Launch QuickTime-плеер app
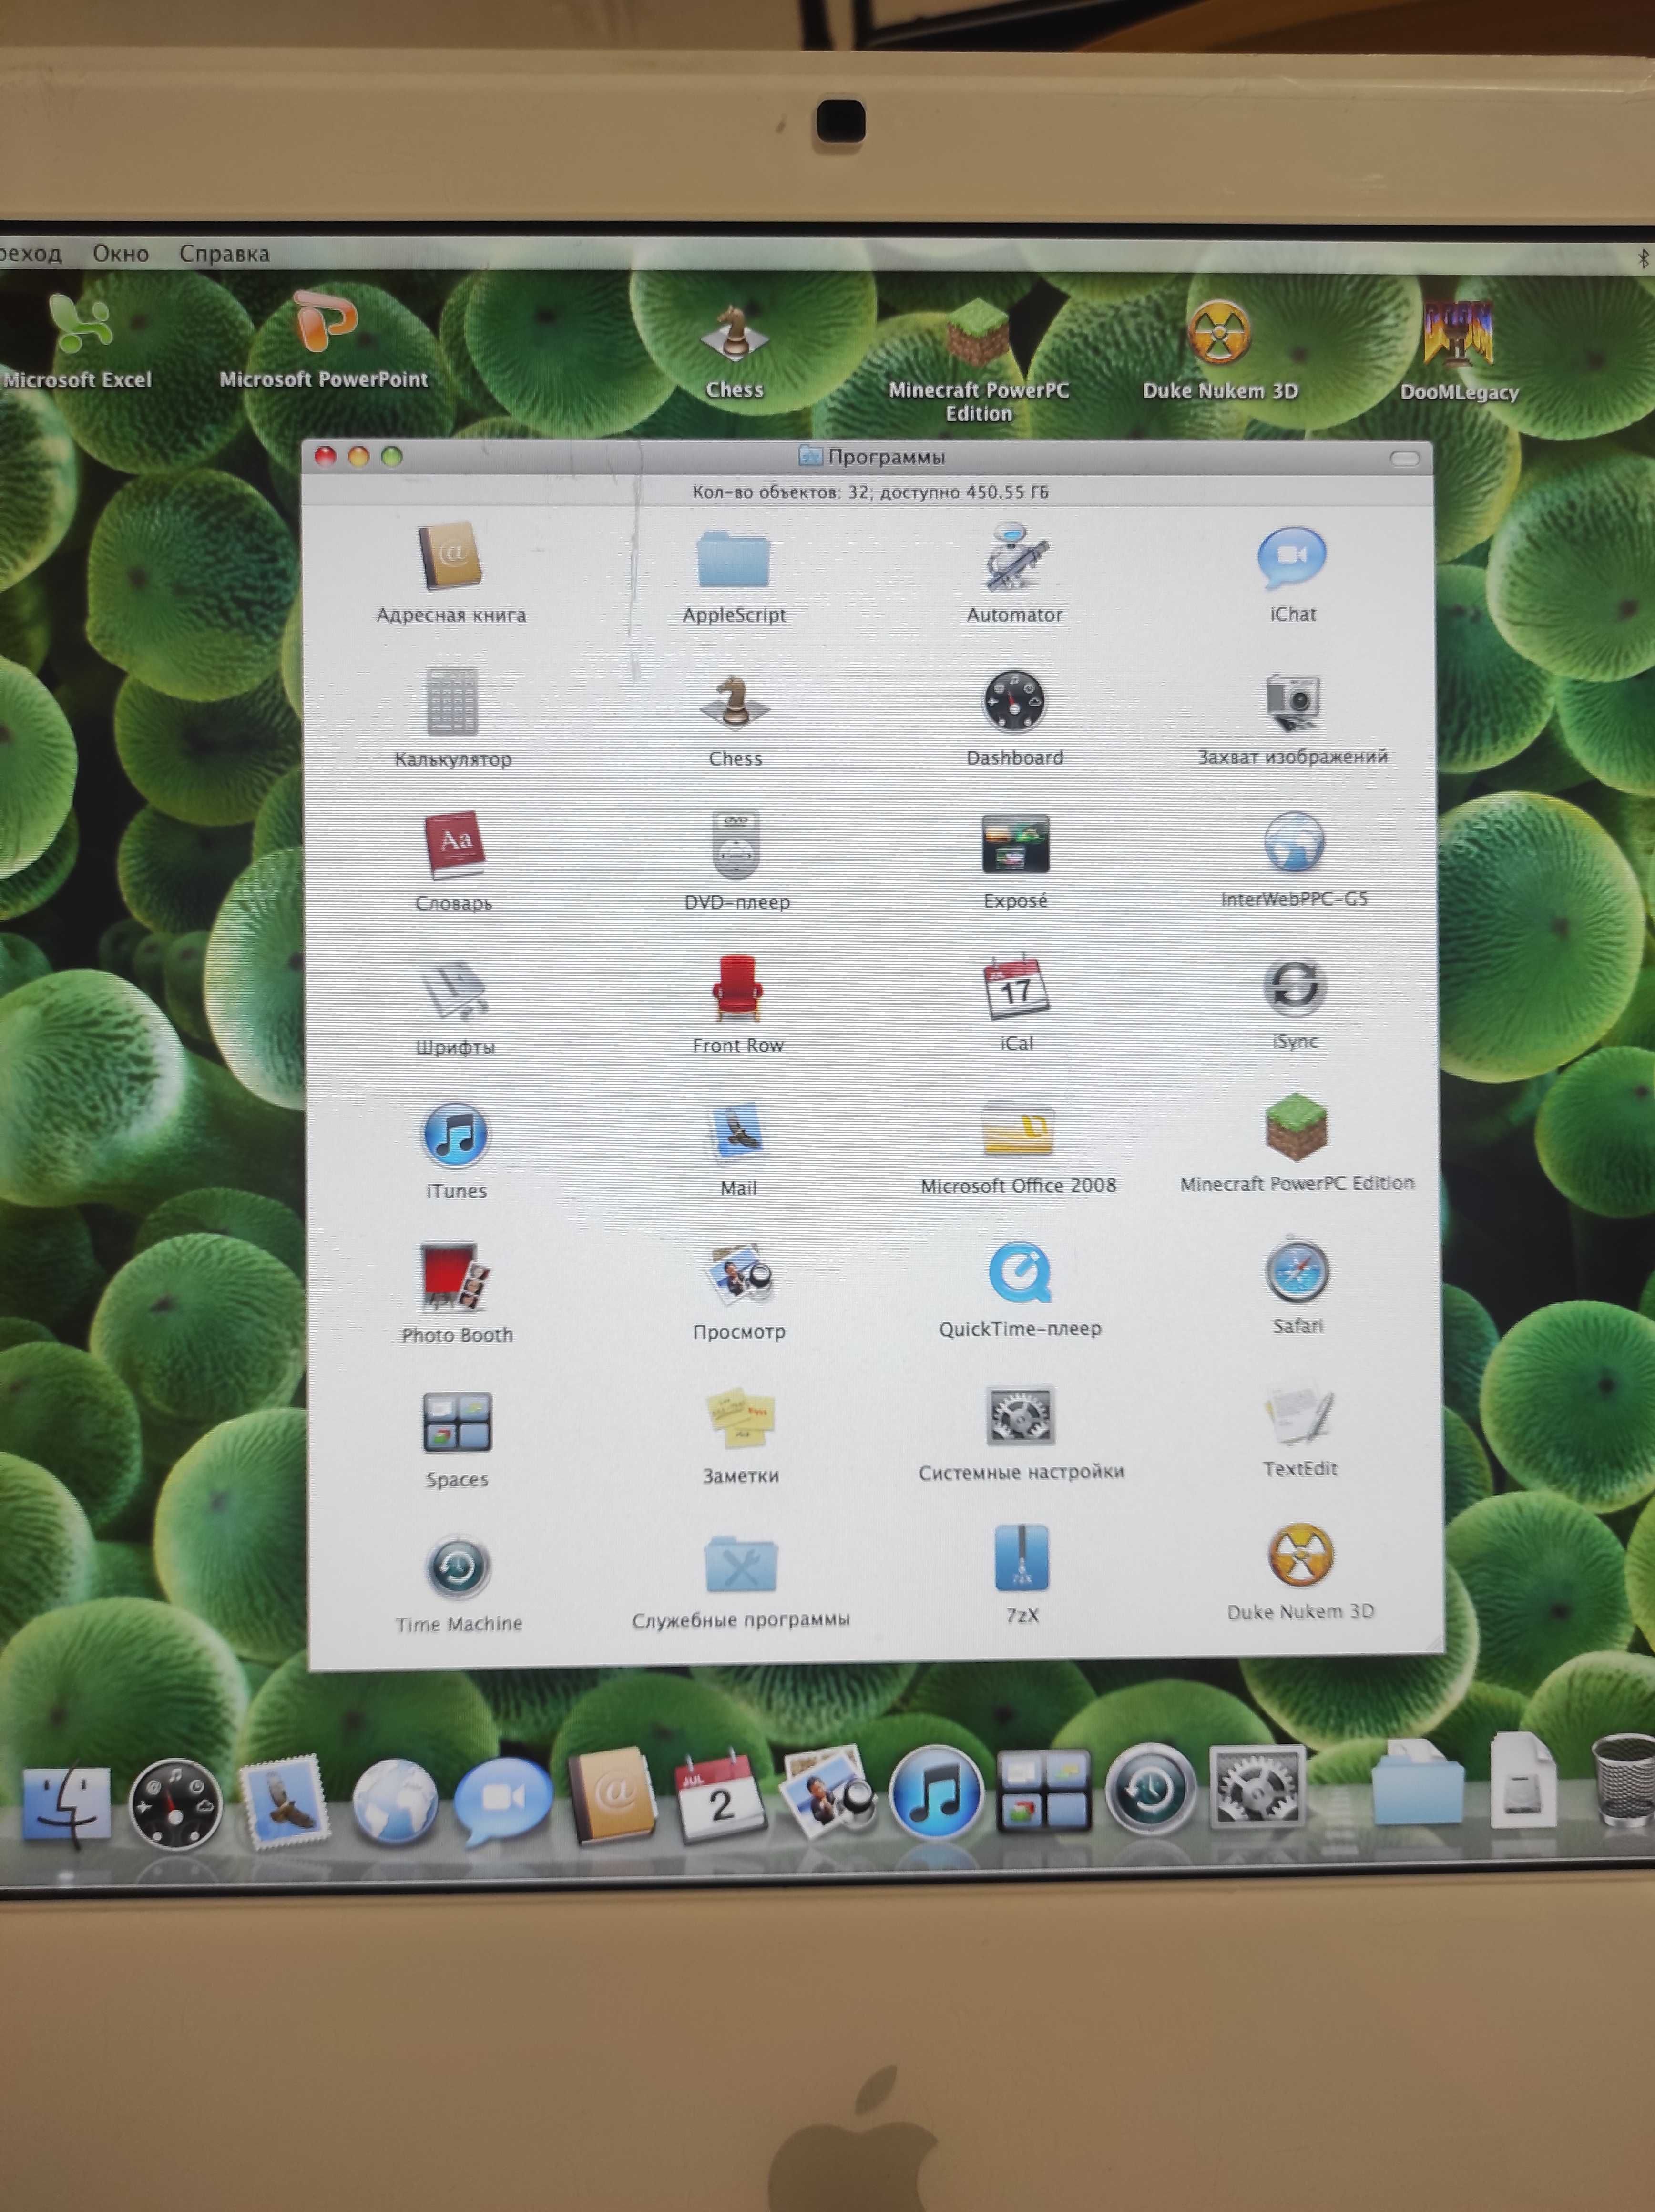This screenshot has height=2212, width=1655. pos(1019,1272)
